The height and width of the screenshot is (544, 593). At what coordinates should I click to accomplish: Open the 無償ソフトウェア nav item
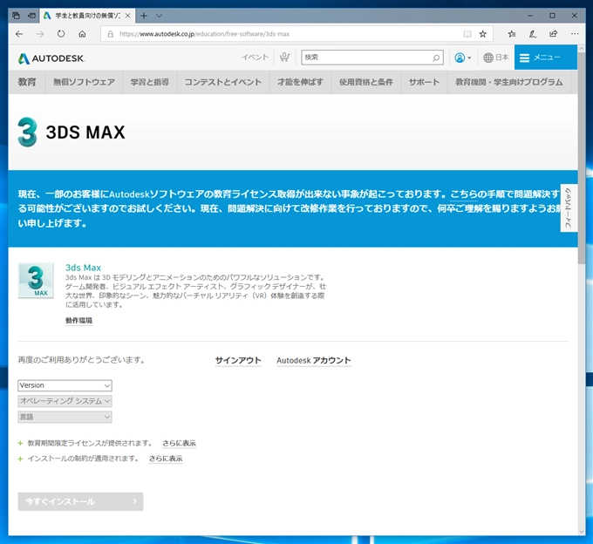(84, 82)
